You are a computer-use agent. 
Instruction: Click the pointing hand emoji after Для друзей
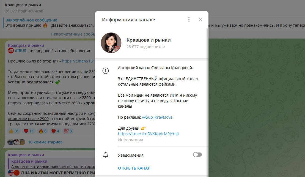(143, 128)
